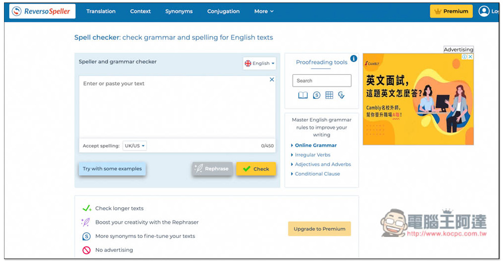Open the Irregular Verbs link
Screen dimensions: 503x262
pos(312,155)
